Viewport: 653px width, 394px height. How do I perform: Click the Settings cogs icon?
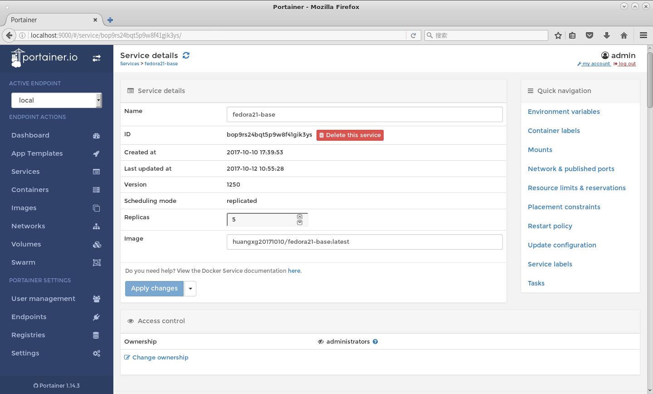[x=97, y=353]
